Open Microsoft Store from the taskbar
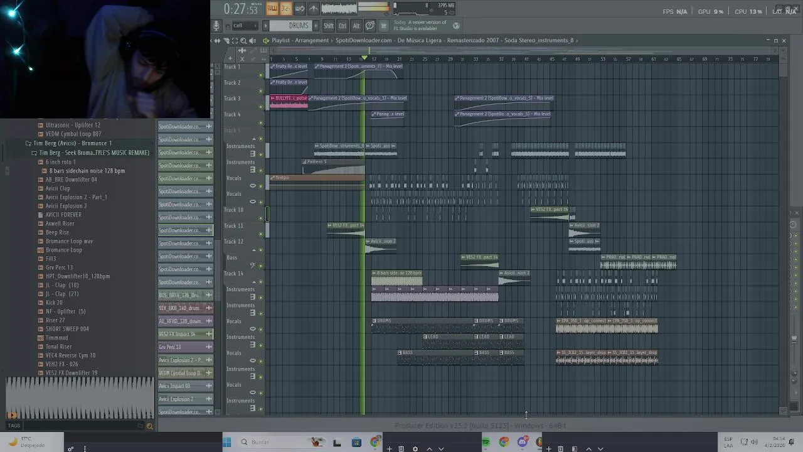This screenshot has width=803, height=452. pyautogui.click(x=356, y=442)
